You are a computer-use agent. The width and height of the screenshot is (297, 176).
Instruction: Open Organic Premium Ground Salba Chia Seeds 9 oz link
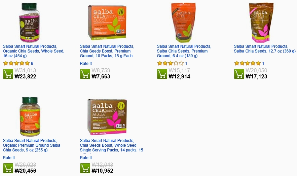[32, 145]
